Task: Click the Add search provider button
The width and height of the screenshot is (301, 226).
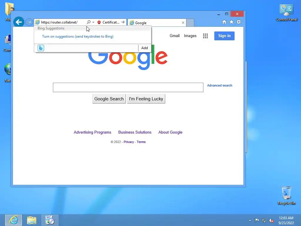Action: click(x=145, y=48)
